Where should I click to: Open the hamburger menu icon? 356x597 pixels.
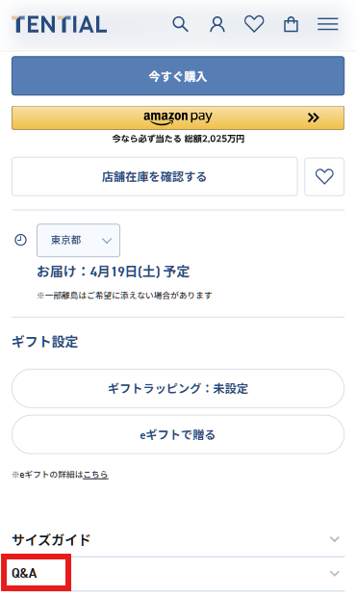tap(328, 24)
